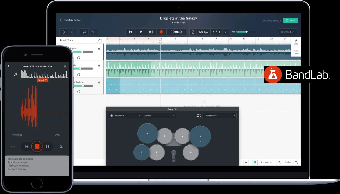
Task: Click the orange stop button on the phone
Action: [37, 146]
